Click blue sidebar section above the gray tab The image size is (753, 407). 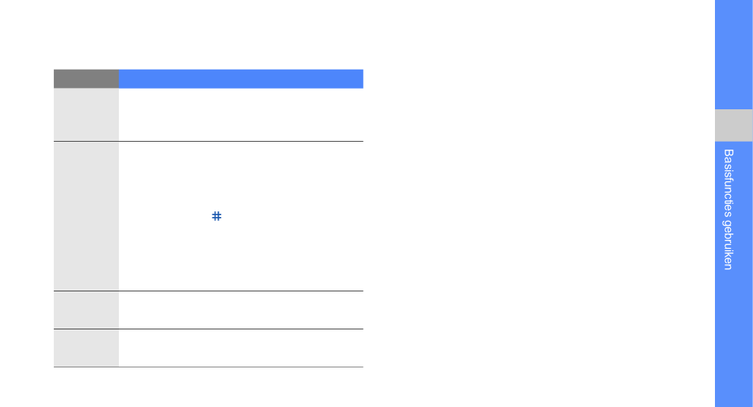(x=733, y=55)
